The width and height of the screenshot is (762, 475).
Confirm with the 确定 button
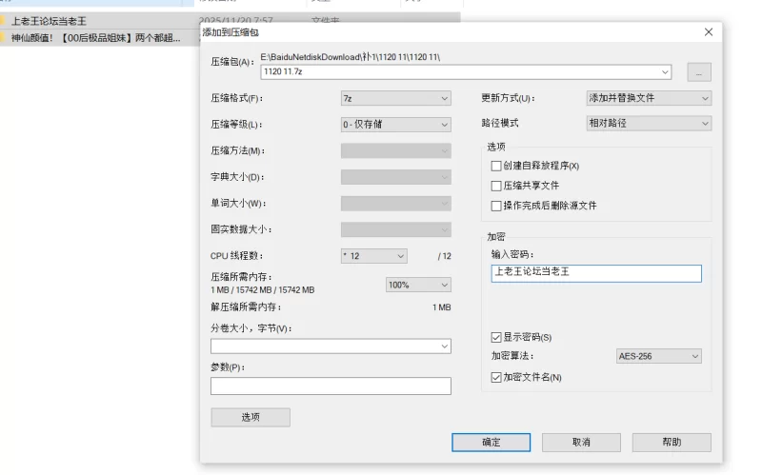491,443
